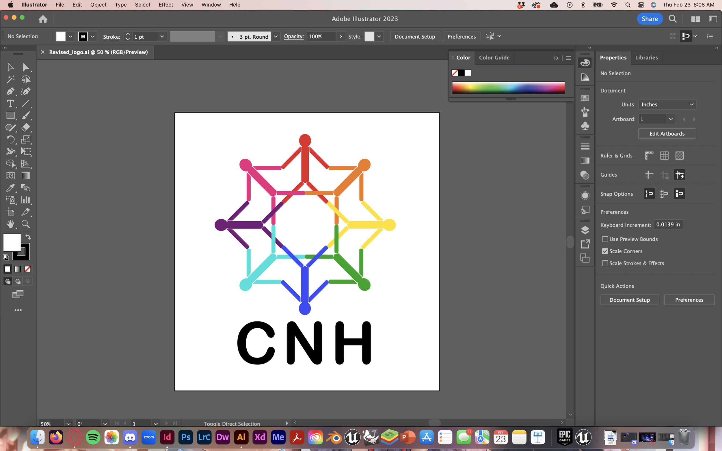The height and width of the screenshot is (451, 722).
Task: Expand the stroke weight dropdown
Action: click(x=162, y=36)
